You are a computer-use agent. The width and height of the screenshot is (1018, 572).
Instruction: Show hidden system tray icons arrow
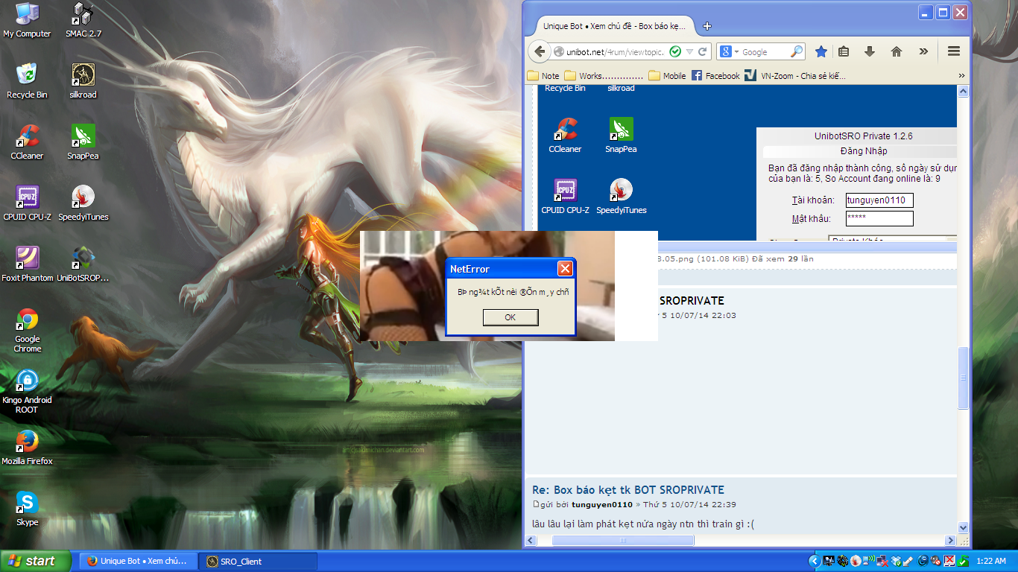(815, 561)
